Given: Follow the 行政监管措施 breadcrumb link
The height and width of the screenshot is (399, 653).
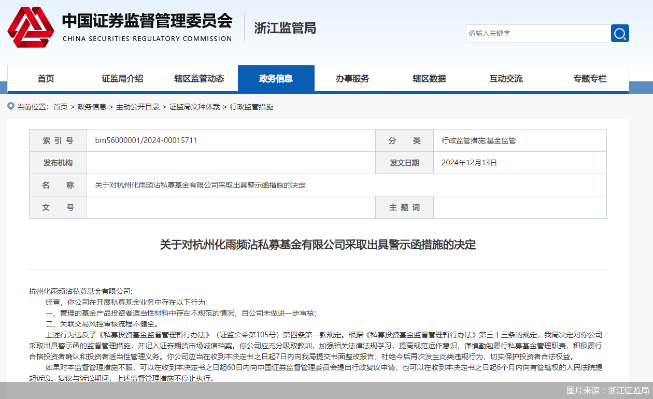Looking at the screenshot, I should (x=251, y=107).
